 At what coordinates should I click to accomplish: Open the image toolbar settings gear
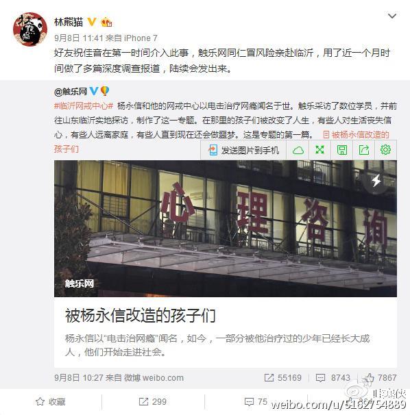point(385,150)
